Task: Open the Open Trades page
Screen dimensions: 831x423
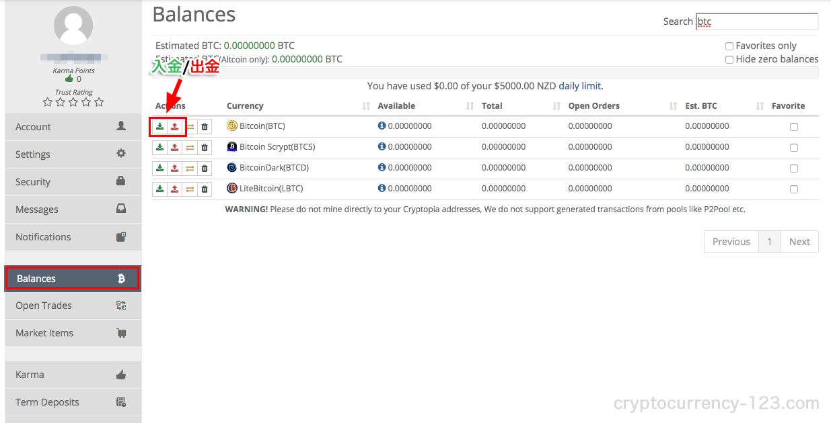Action: pos(73,305)
